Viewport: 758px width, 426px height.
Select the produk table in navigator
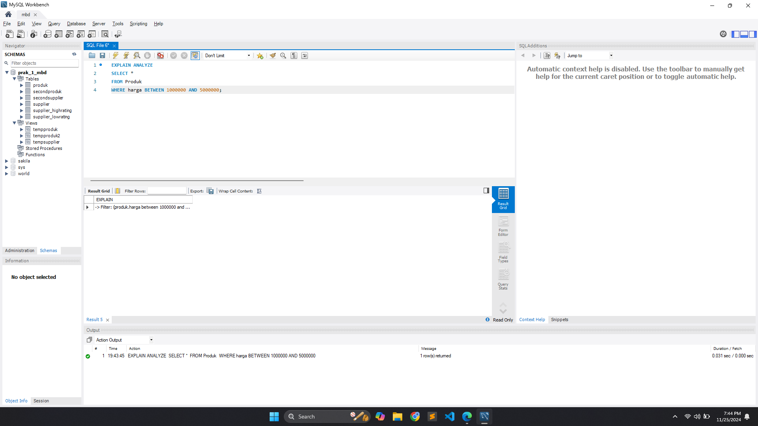40,85
